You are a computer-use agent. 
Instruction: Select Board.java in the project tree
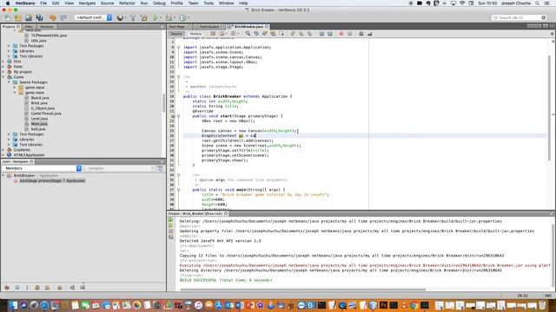[40, 98]
